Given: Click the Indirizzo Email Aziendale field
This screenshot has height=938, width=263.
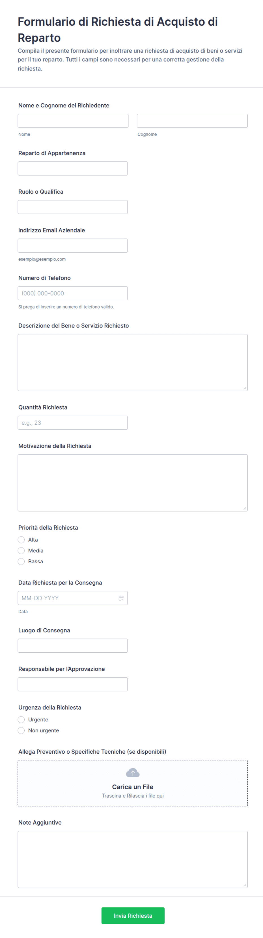Looking at the screenshot, I should pyautogui.click(x=73, y=245).
